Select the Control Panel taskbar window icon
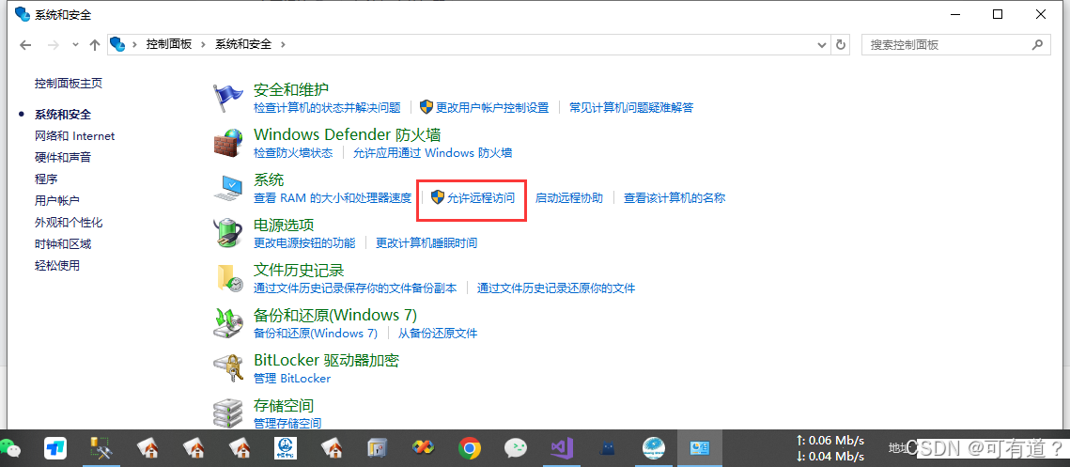 pyautogui.click(x=700, y=448)
